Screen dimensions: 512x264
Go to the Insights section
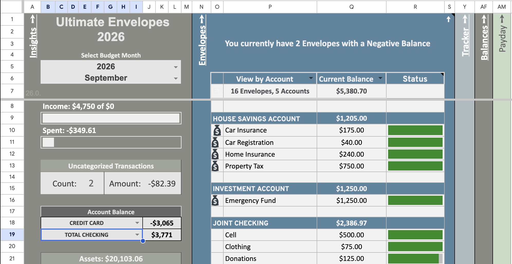click(x=33, y=43)
